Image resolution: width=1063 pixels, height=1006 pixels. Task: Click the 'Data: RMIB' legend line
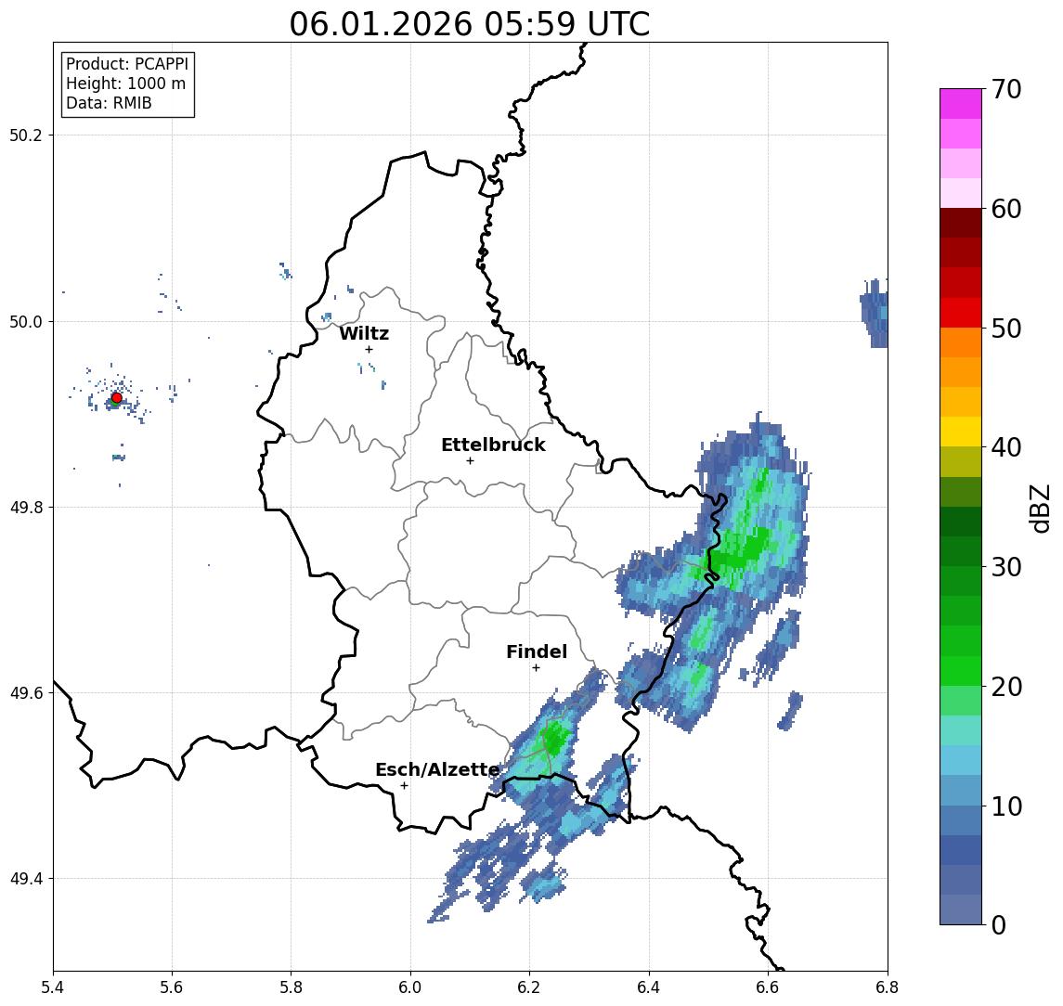[109, 103]
